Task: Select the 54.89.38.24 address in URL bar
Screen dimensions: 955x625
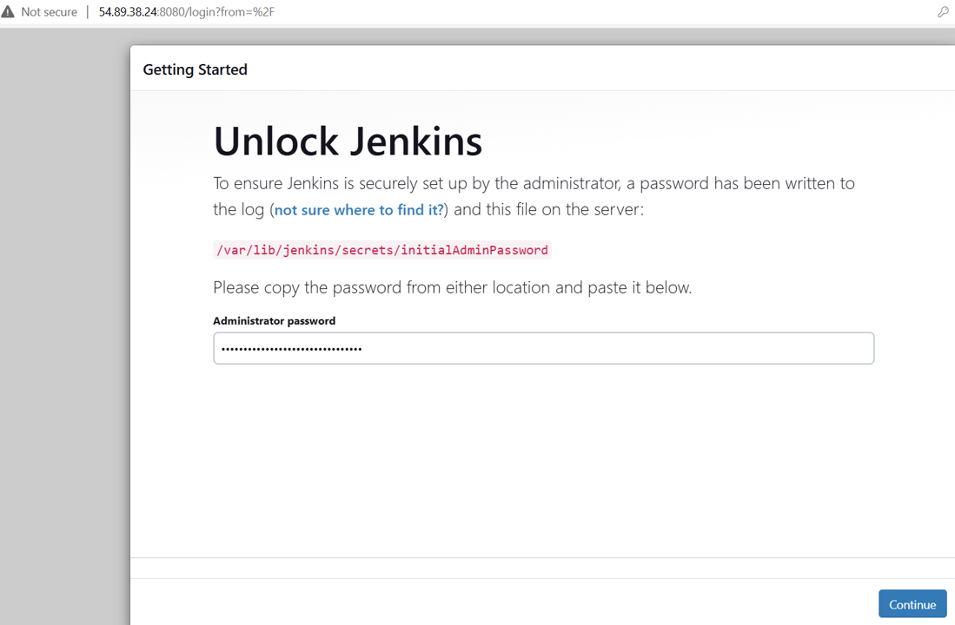Action: [x=128, y=12]
